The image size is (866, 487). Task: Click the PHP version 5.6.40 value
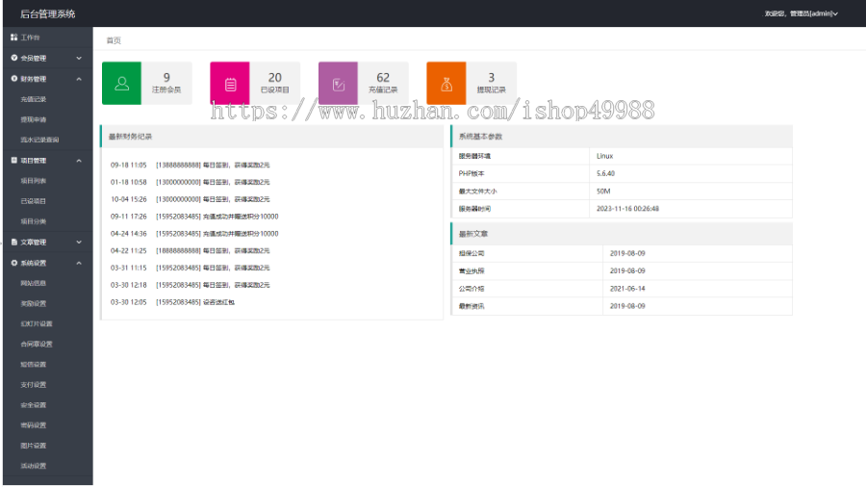(605, 173)
